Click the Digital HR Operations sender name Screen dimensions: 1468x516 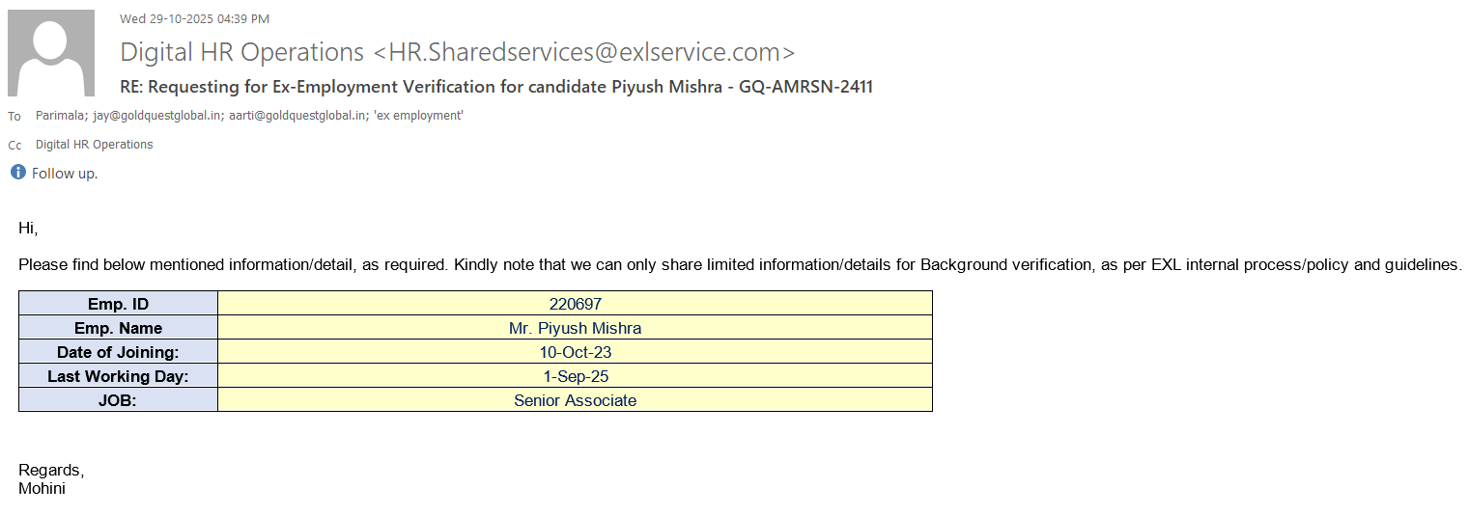pyautogui.click(x=241, y=52)
